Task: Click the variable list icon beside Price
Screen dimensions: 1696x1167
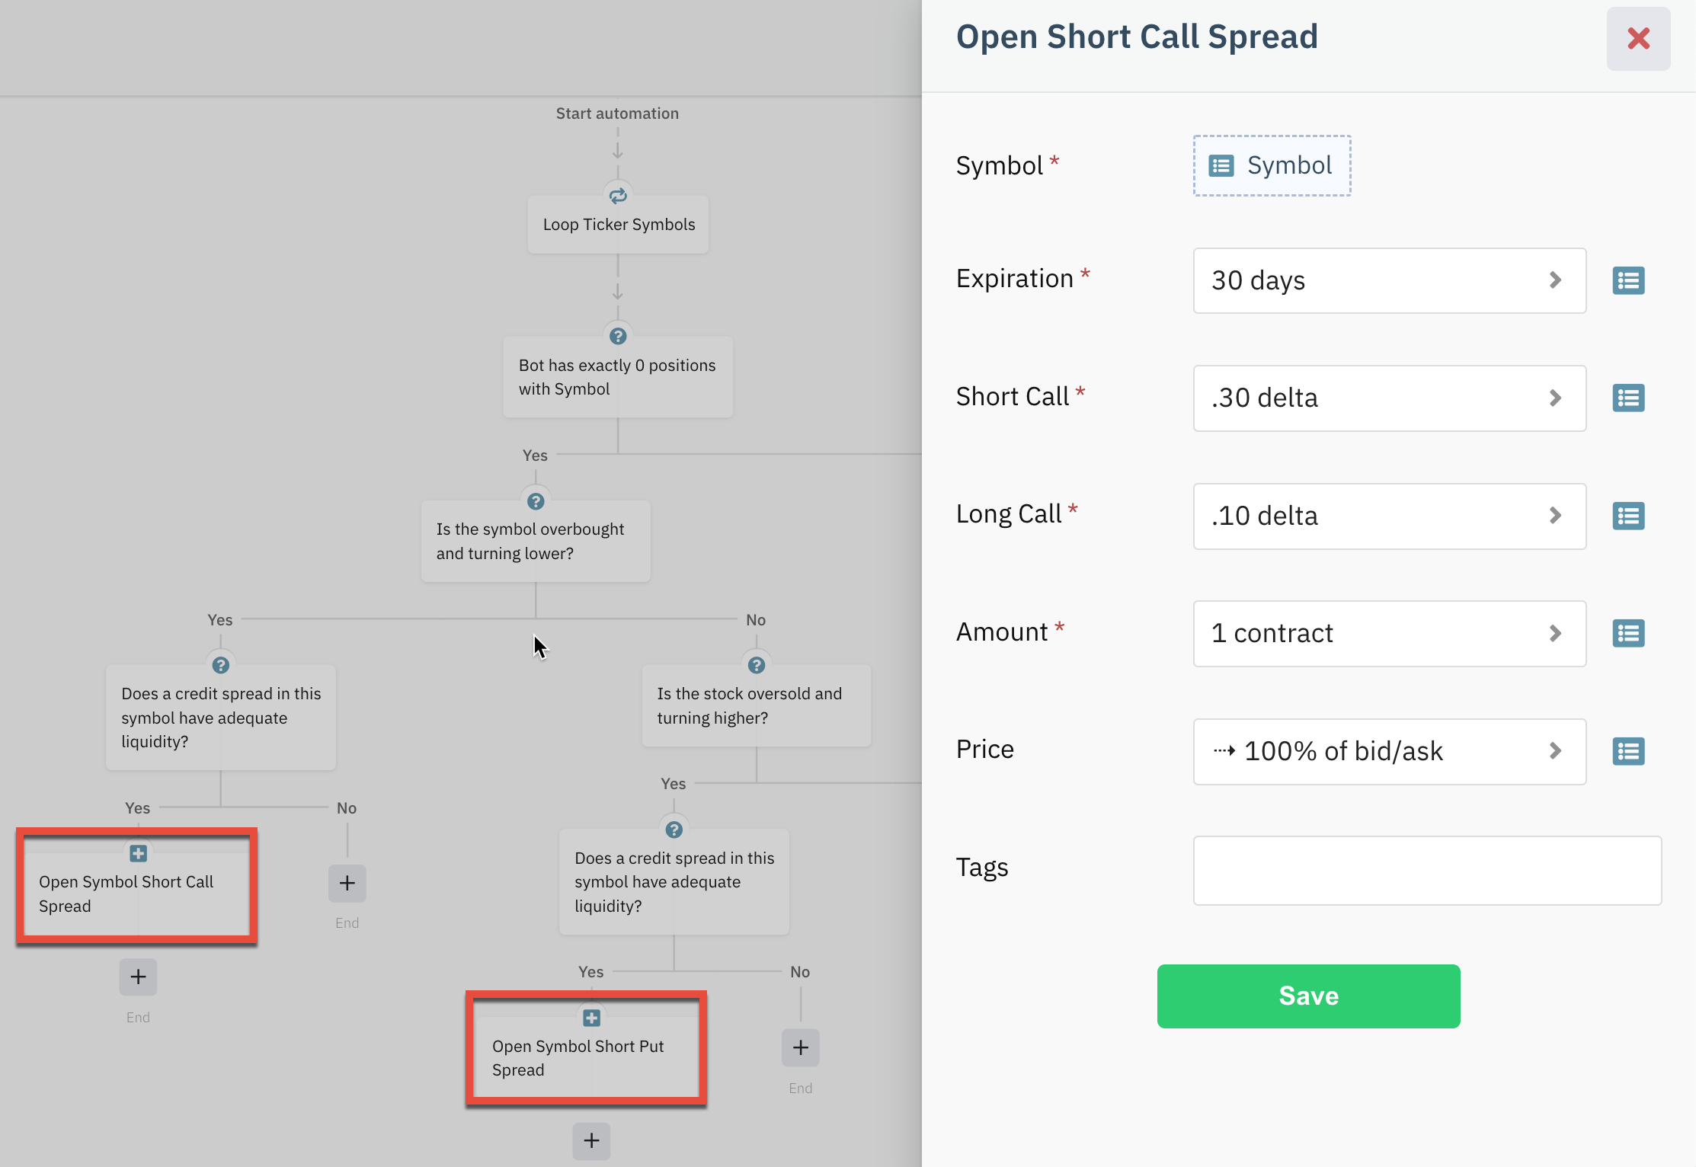Action: [x=1628, y=751]
